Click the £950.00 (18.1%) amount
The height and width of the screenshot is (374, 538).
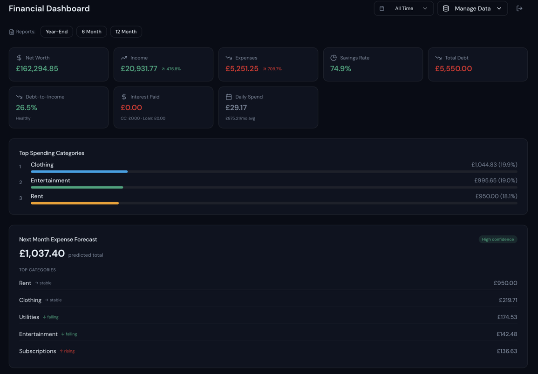pos(496,196)
